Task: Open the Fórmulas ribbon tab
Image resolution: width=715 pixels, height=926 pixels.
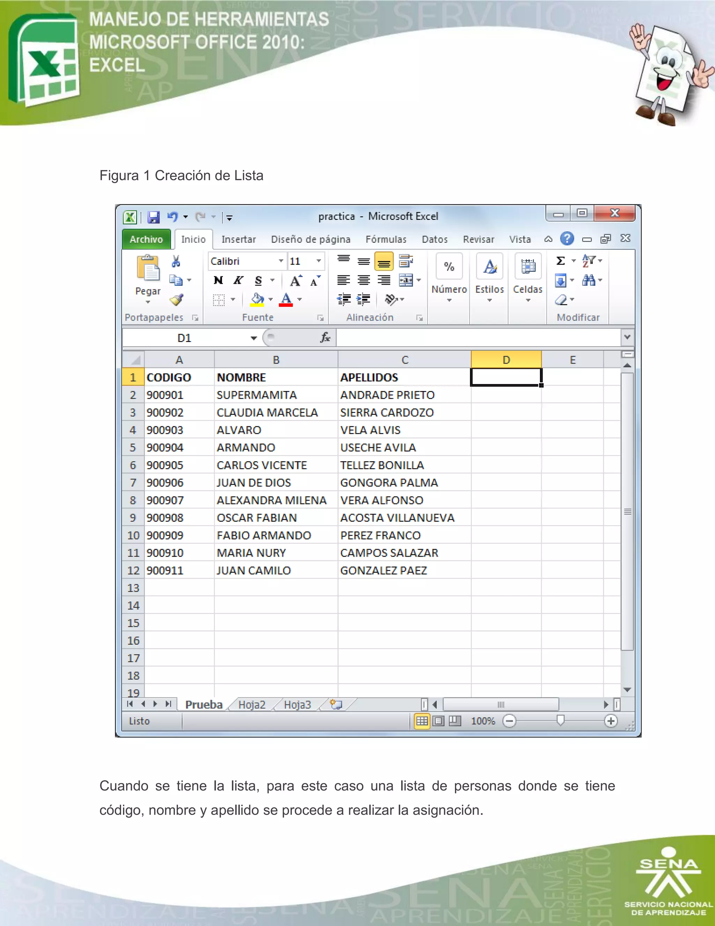Action: click(x=385, y=240)
